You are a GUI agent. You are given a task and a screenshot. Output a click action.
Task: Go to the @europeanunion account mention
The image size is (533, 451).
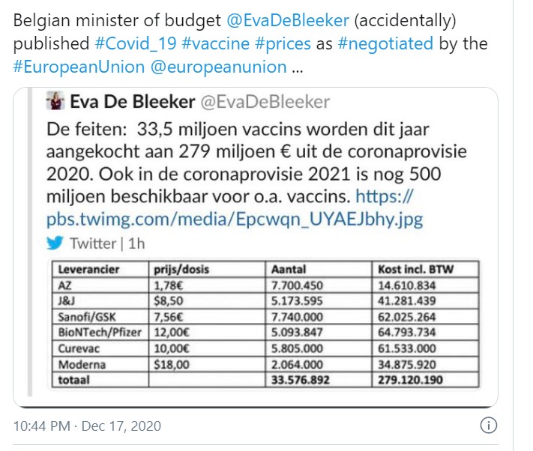[219, 67]
